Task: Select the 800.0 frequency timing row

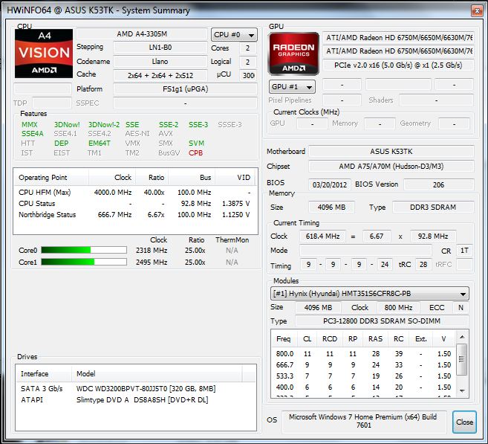Action: [363, 354]
